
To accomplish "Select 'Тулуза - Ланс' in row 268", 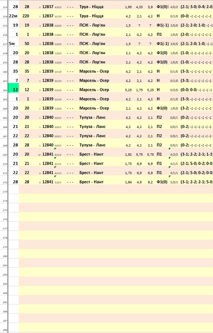I will pyautogui.click(x=93, y=145).
